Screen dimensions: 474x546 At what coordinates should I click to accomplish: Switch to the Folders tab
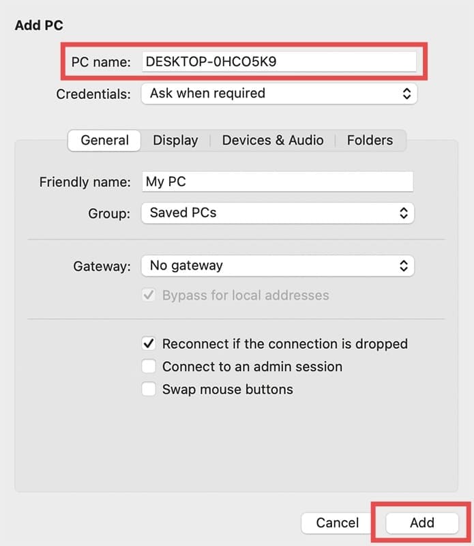pyautogui.click(x=370, y=140)
